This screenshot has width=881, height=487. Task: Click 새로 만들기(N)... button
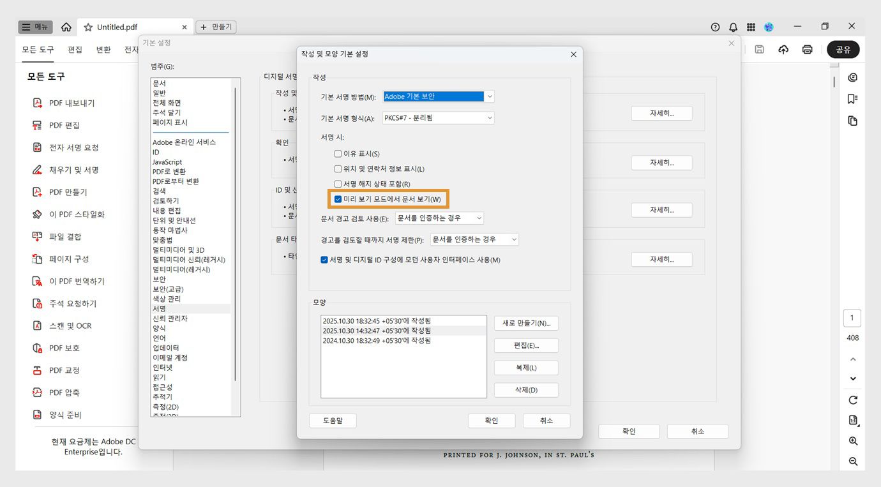tap(526, 323)
